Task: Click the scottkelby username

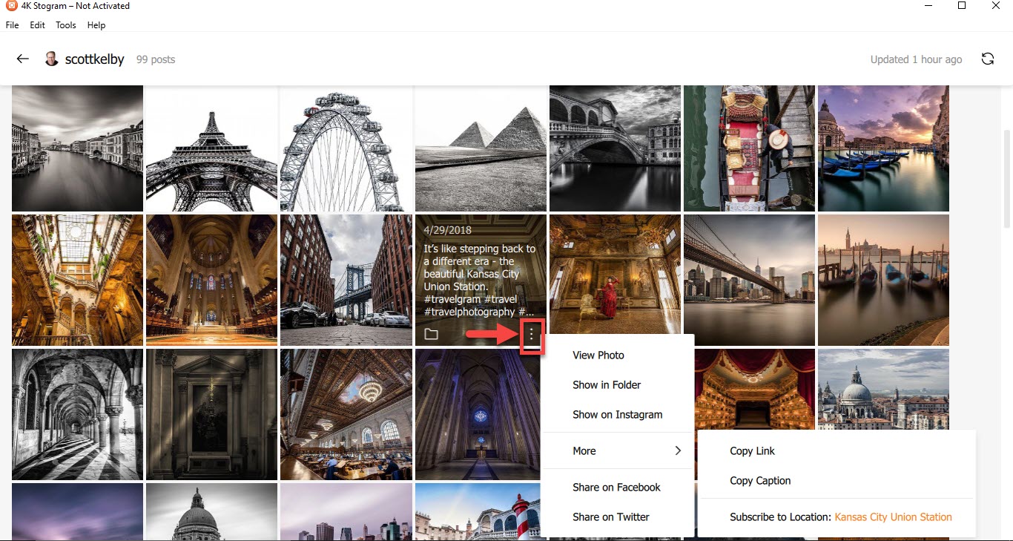Action: coord(94,59)
